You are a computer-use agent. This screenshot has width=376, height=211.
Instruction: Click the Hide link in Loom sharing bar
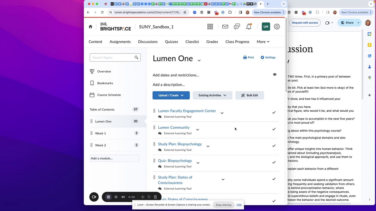(239, 205)
